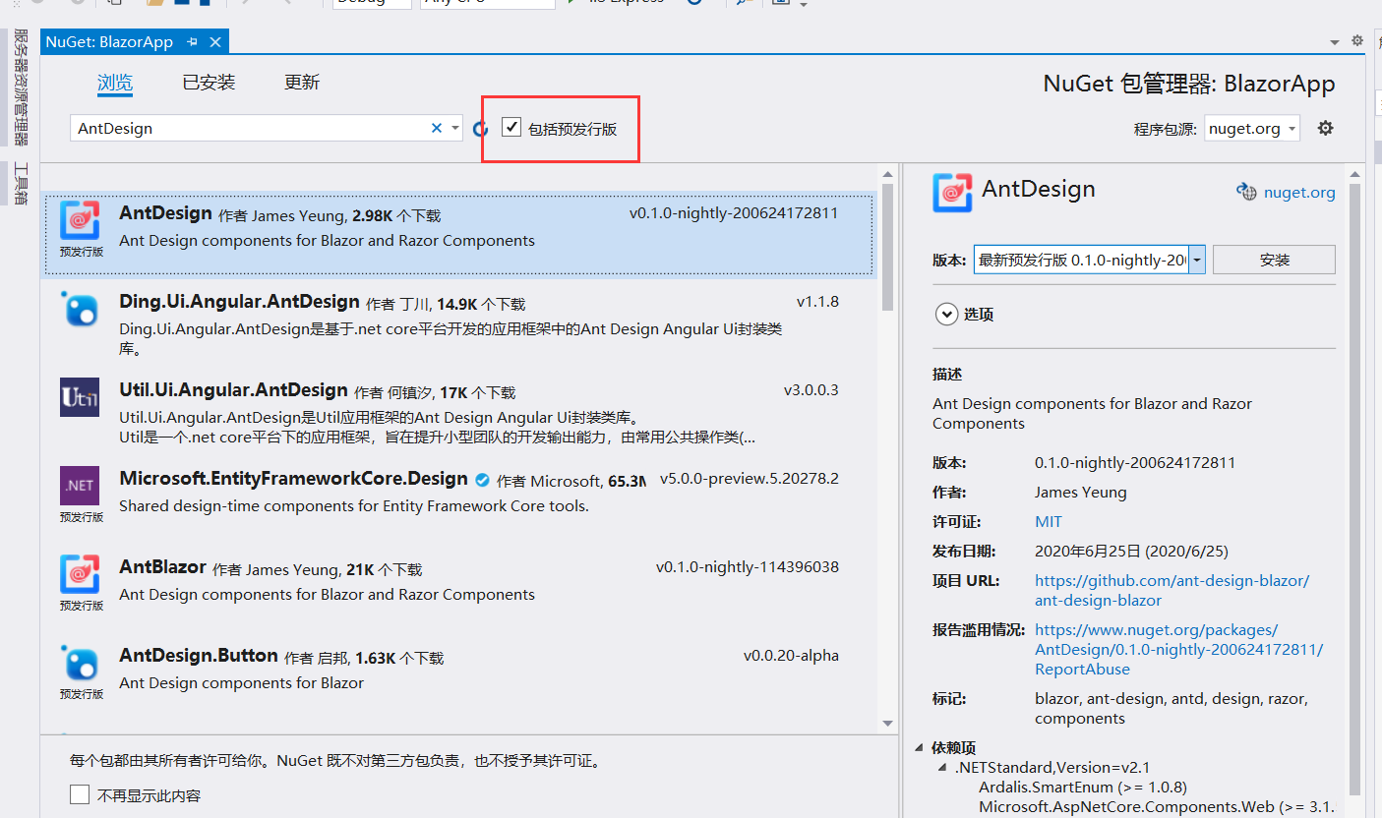Open the nuget.org link in details
The image size is (1382, 818).
tap(1299, 193)
